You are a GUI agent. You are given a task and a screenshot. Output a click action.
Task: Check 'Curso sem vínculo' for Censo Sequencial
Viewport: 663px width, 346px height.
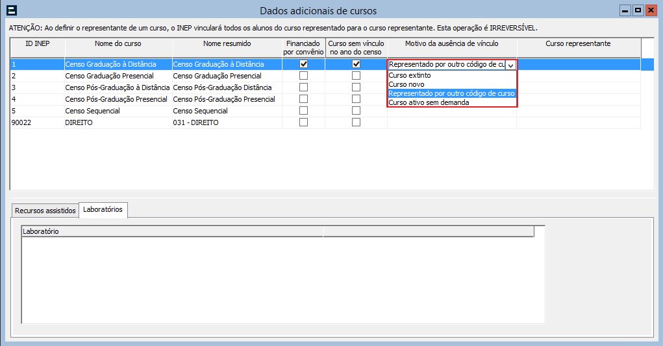tap(356, 111)
